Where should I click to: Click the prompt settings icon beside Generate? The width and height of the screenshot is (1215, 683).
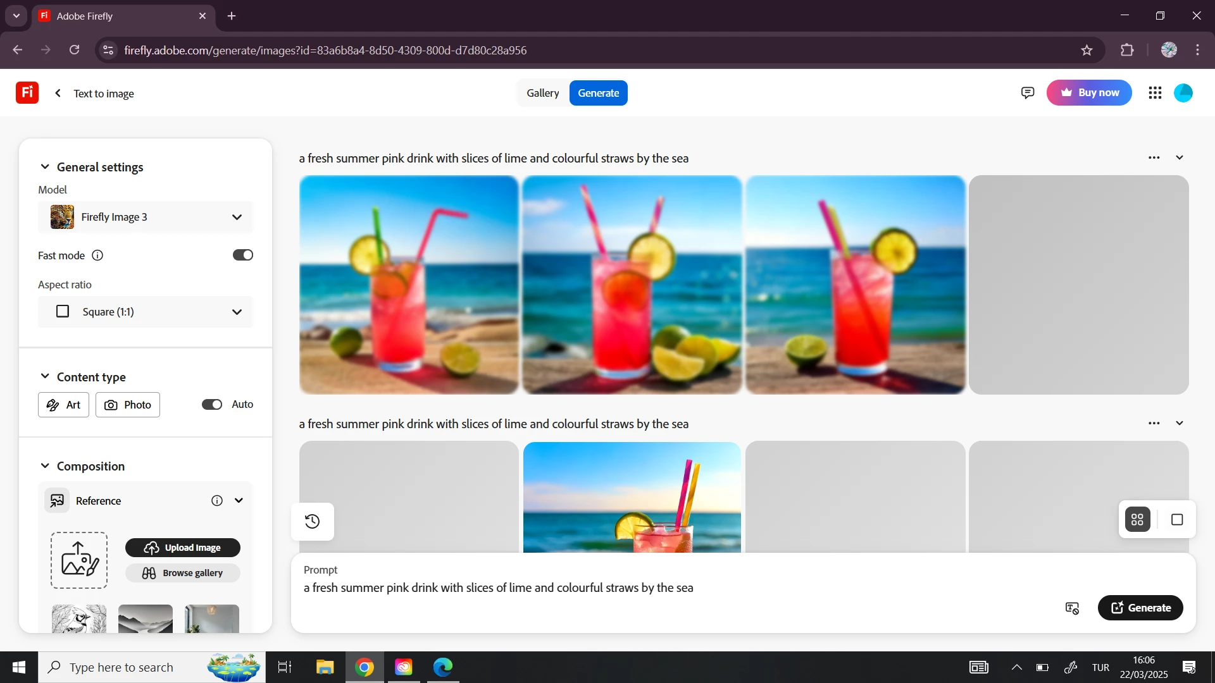click(x=1072, y=608)
